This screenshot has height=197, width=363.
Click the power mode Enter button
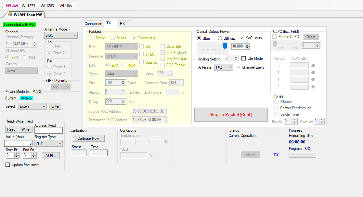(55, 106)
